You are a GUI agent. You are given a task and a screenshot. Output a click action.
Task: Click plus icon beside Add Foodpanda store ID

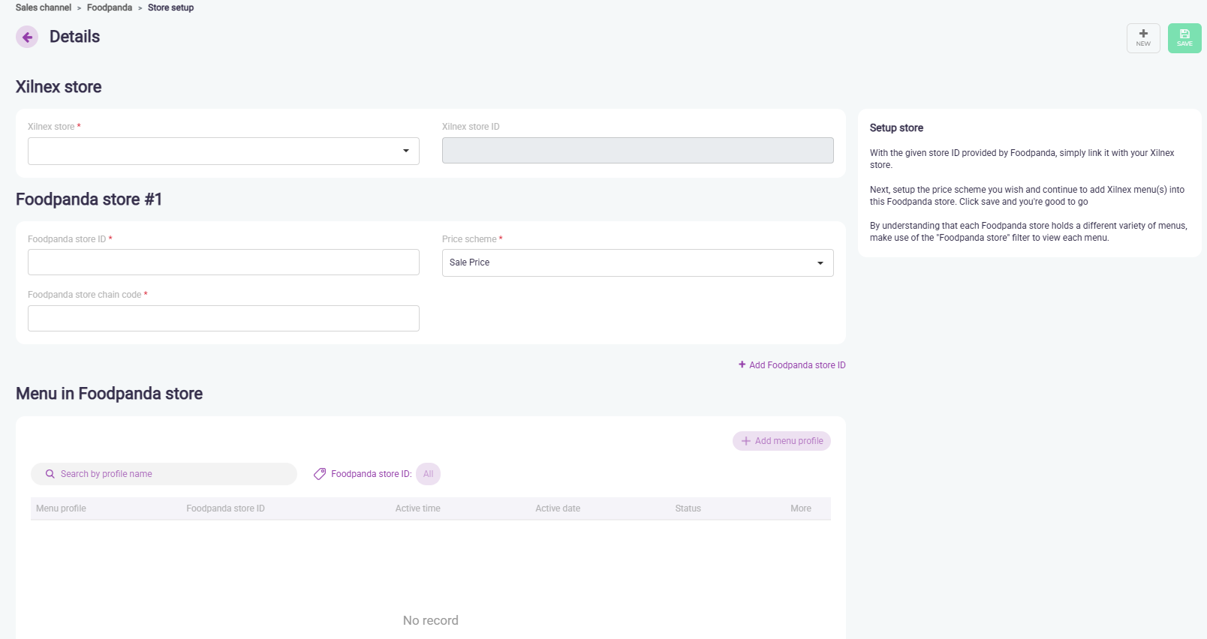pyautogui.click(x=742, y=364)
